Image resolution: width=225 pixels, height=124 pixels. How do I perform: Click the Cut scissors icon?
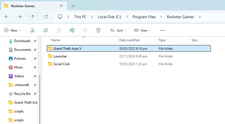point(33,31)
